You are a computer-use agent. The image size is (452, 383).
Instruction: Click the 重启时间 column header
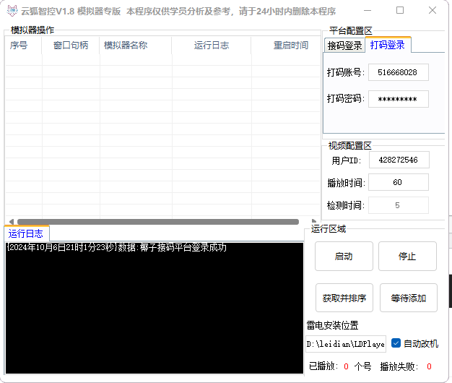tap(291, 46)
